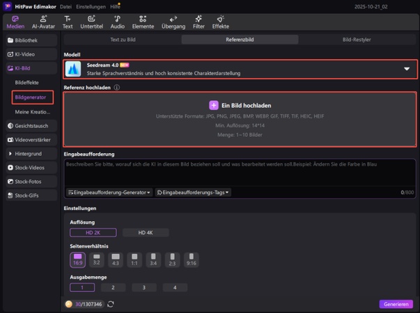
Task: Expand the Seedream 4.0 model dropdown
Action: (407, 69)
